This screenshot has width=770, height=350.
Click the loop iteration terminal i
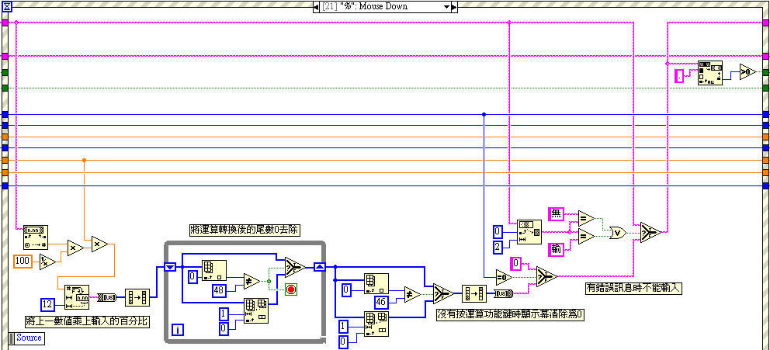click(x=178, y=330)
